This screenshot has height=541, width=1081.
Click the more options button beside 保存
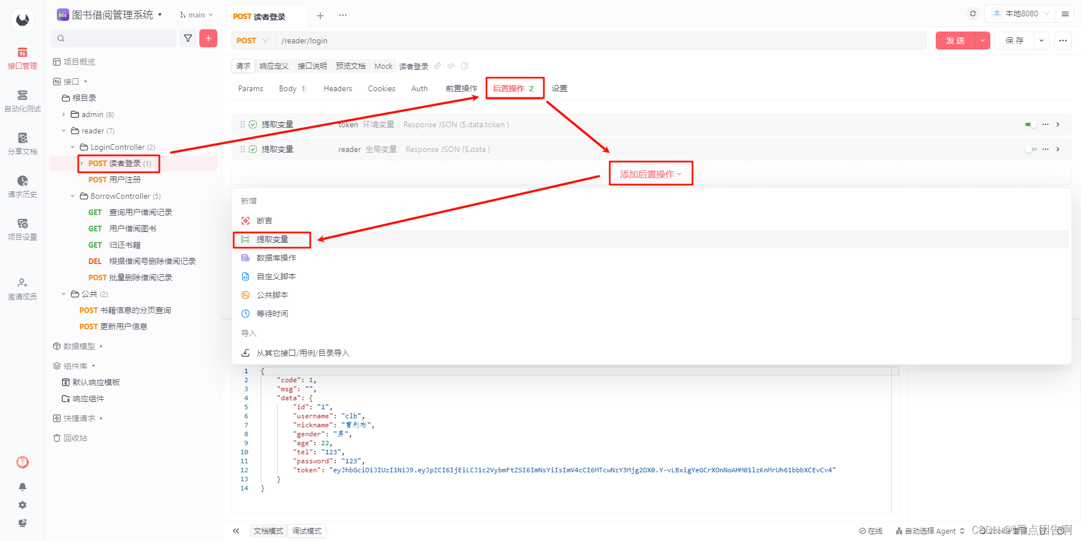[x=1063, y=41]
